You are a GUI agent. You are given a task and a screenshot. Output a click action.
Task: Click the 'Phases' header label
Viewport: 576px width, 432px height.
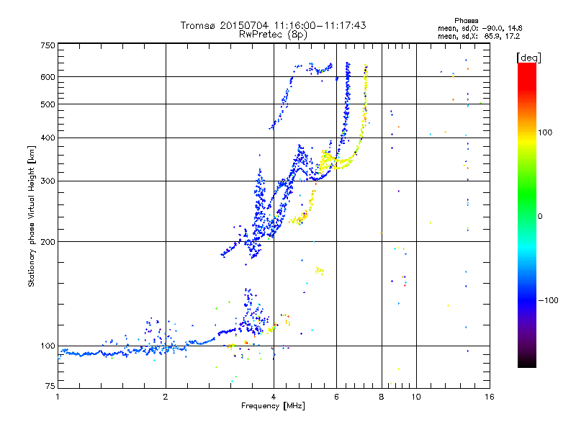(466, 21)
